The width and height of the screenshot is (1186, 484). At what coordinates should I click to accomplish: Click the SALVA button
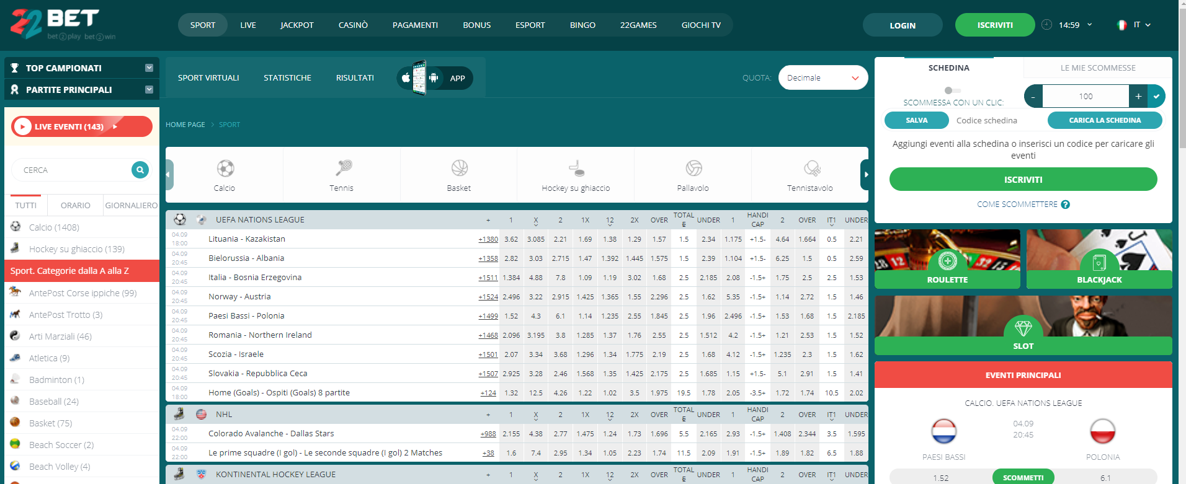[917, 120]
